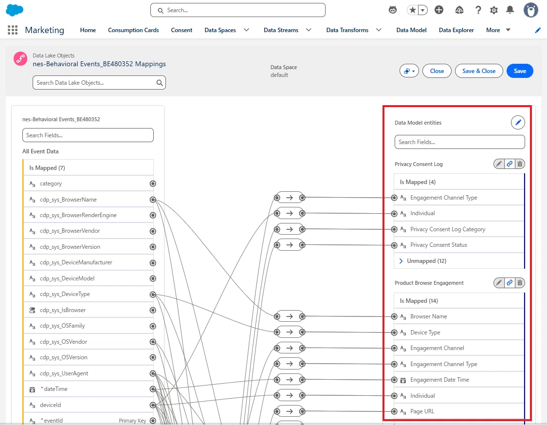Go to the Home tab
The image size is (547, 425).
pos(88,30)
